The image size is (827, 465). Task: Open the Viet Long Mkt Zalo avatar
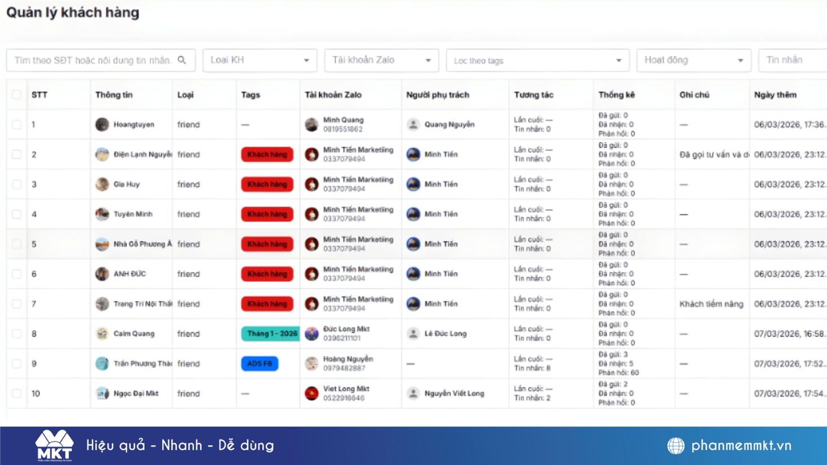pos(310,393)
